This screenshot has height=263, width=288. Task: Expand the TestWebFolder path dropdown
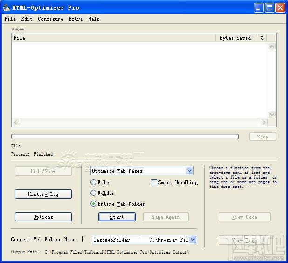pyautogui.click(x=192, y=240)
